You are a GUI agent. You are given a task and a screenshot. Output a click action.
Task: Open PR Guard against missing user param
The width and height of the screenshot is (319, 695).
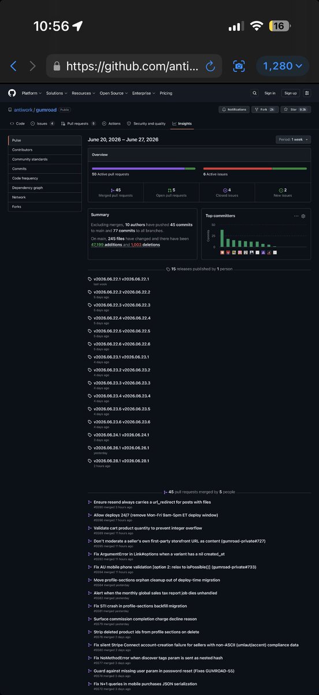pyautogui.click(x=164, y=671)
